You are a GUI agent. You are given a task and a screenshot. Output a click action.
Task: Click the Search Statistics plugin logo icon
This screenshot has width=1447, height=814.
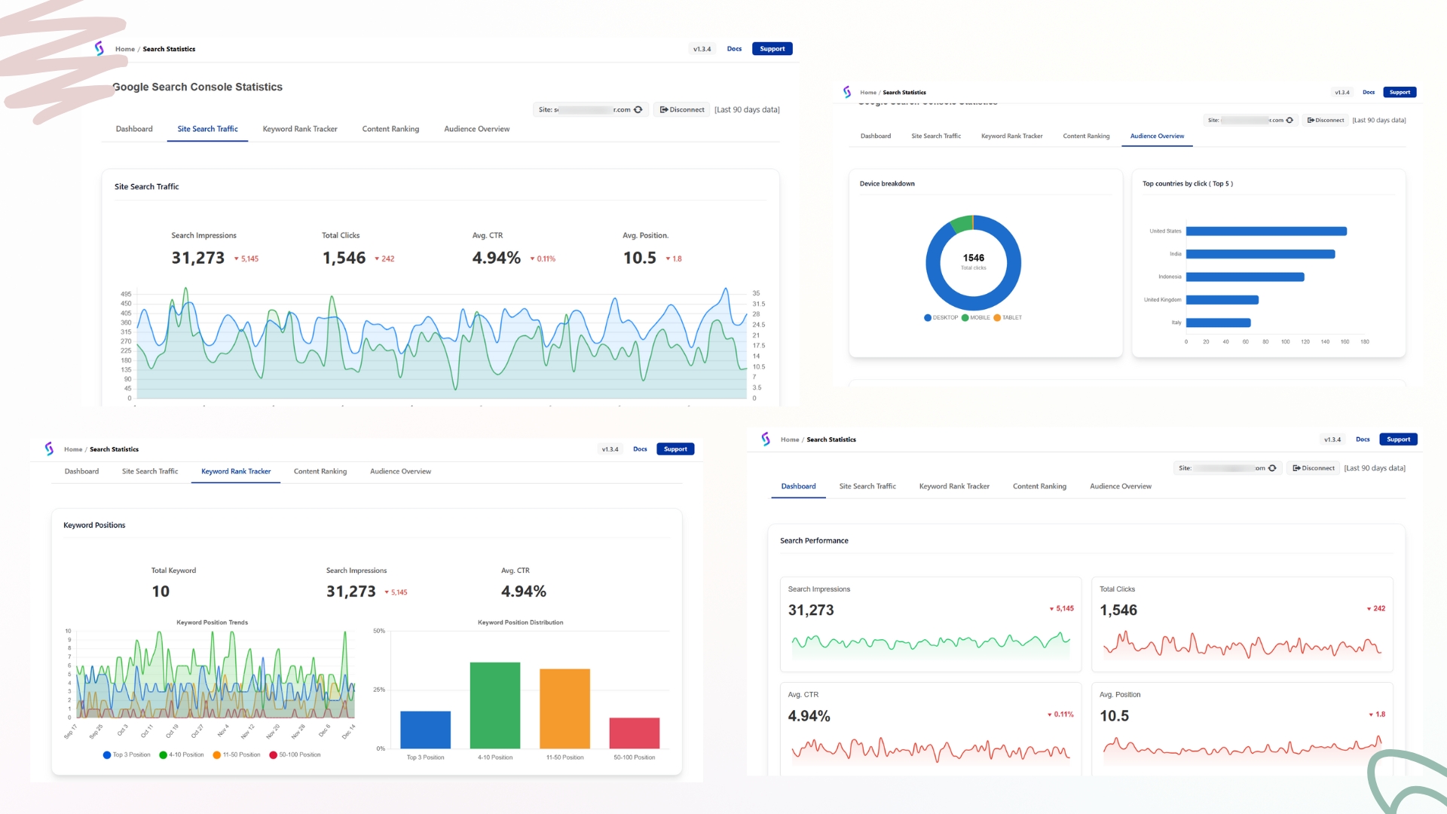click(x=99, y=48)
